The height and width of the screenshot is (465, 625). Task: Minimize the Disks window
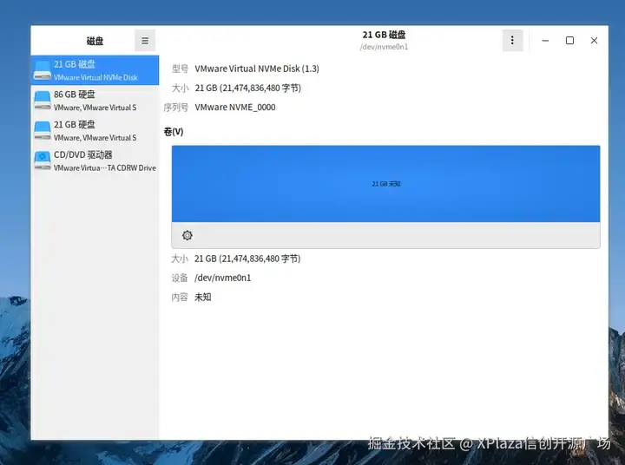[545, 40]
